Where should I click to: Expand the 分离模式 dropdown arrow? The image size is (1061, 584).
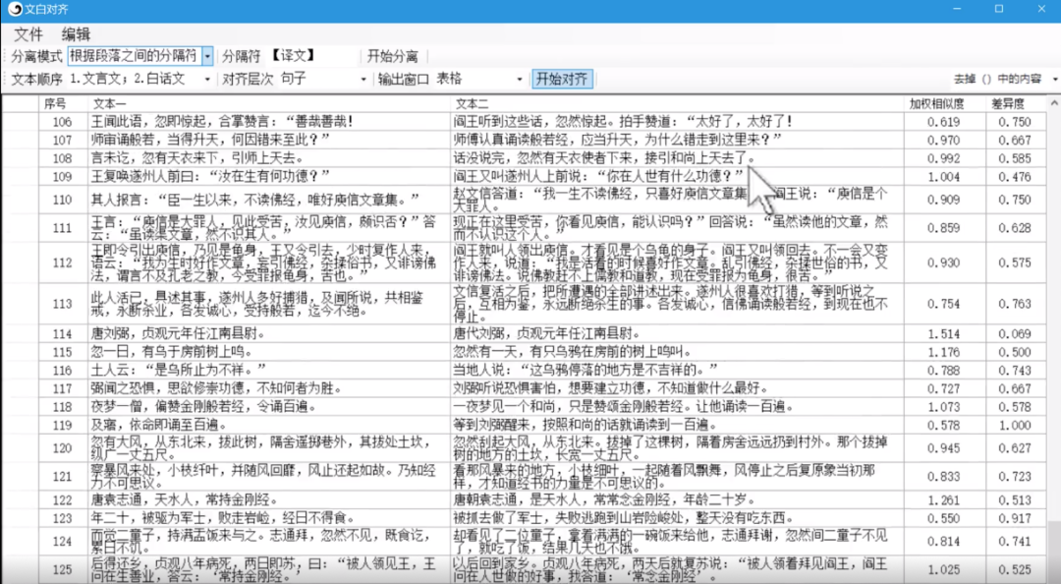tap(207, 56)
